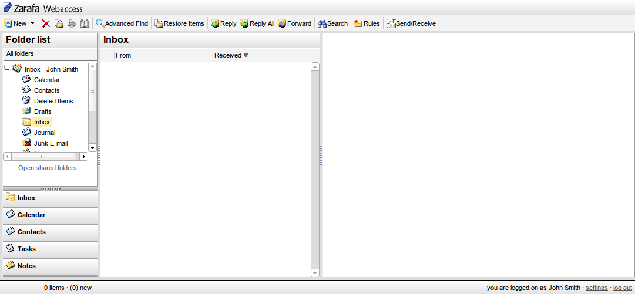The width and height of the screenshot is (635, 294).
Task: Click message list scroll down arrow
Action: (x=315, y=273)
